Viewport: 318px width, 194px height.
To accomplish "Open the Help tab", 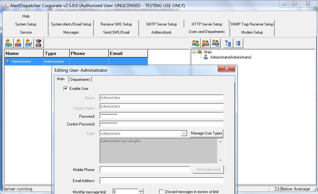I will [26, 16].
